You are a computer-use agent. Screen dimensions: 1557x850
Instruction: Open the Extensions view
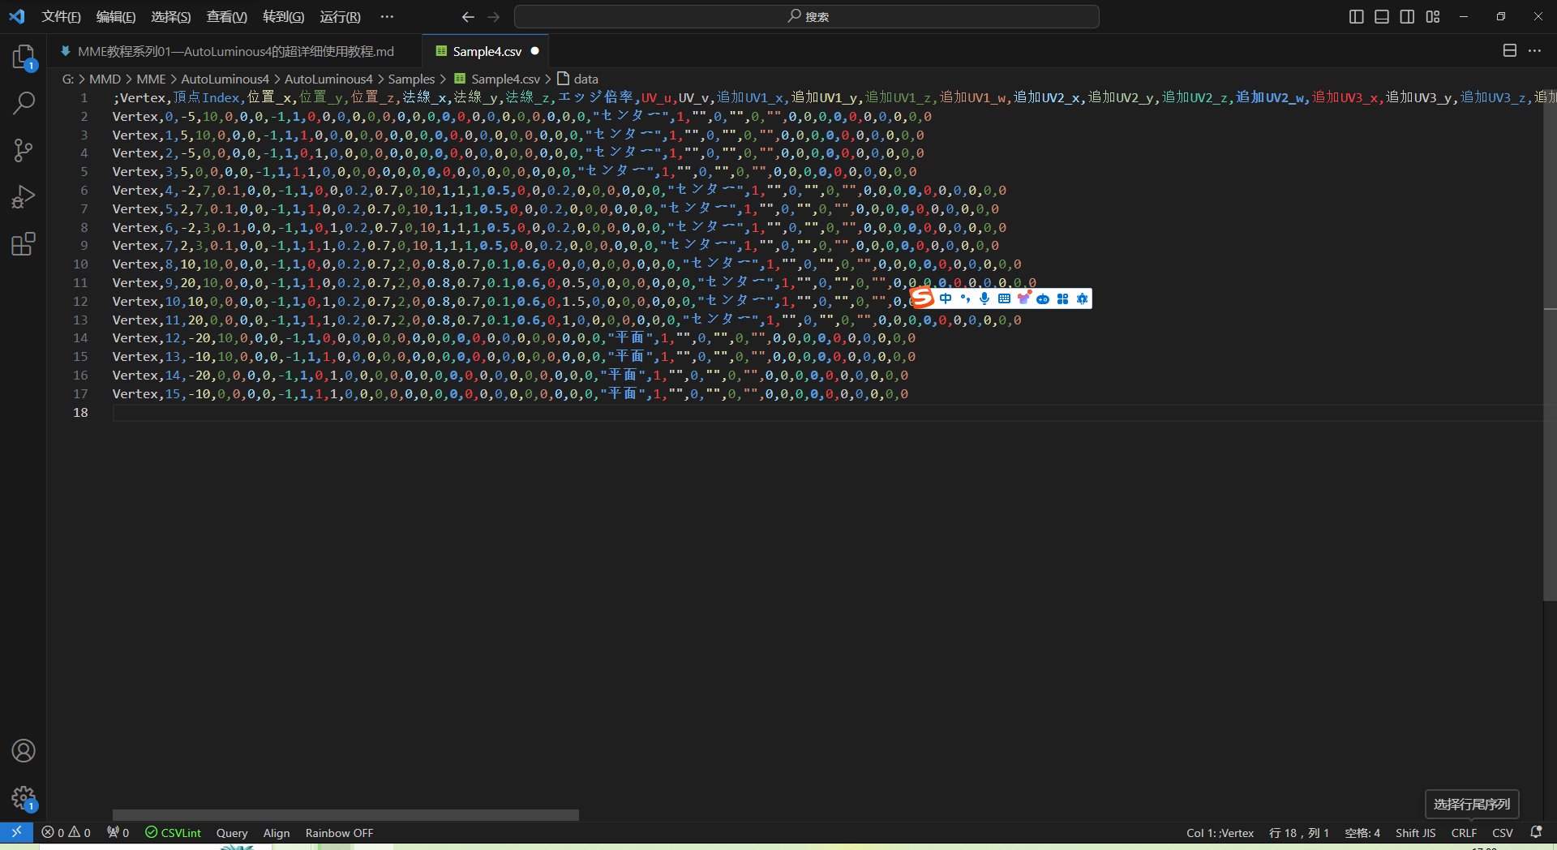(x=24, y=244)
